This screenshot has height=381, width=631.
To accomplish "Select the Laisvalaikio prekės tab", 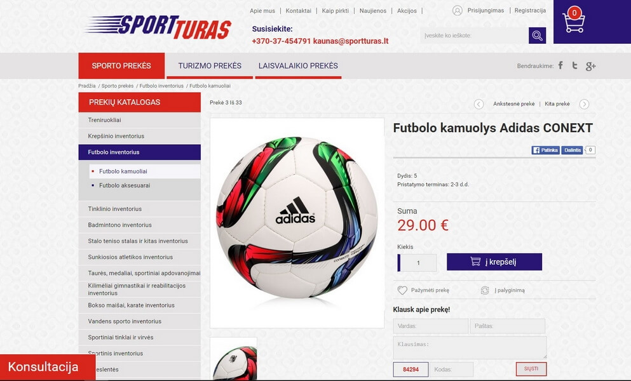I will [x=298, y=66].
